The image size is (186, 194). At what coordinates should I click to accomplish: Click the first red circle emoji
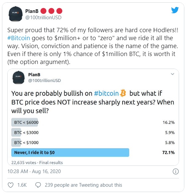coord(43,11)
